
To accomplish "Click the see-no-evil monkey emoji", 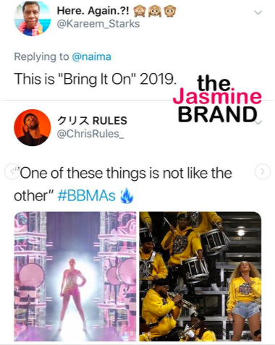I will [x=139, y=11].
